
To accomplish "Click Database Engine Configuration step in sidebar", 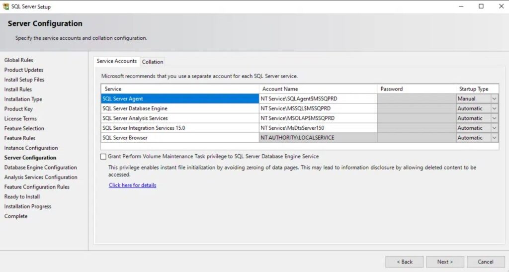I will coord(41,167).
